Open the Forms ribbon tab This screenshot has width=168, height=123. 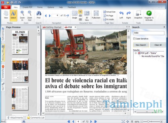pos(40,7)
